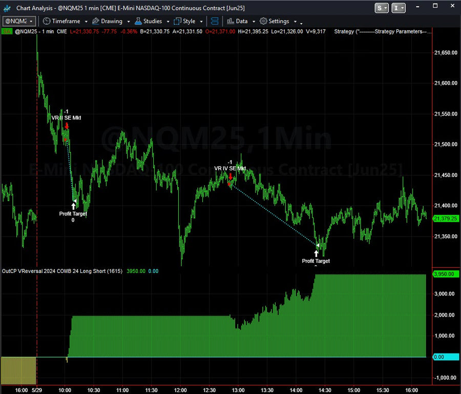
Task: Click the low Lo=21,326.00 value
Action: tap(287, 31)
